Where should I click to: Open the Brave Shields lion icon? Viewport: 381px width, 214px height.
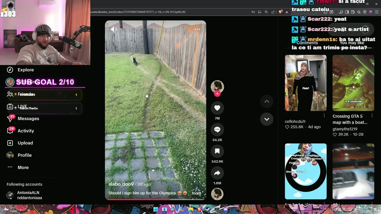click(280, 12)
